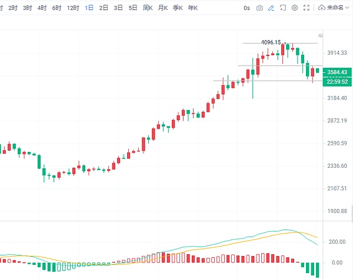Select the 月K interval
This screenshot has width=353, height=279.
(162, 8)
